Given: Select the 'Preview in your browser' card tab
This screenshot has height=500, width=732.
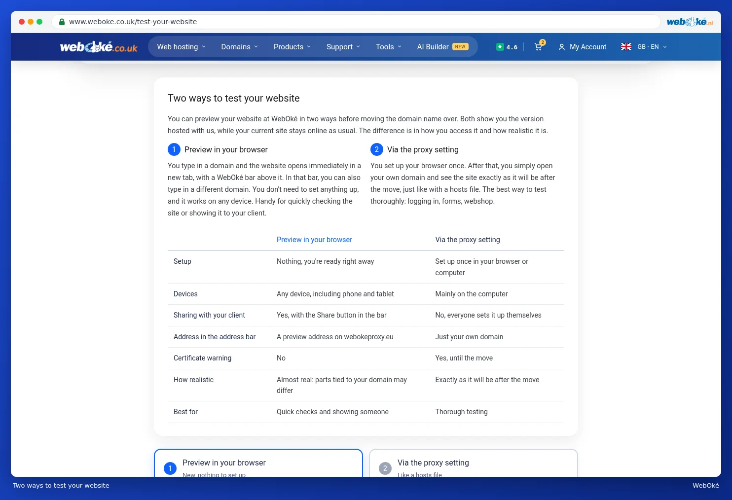Looking at the screenshot, I should coord(258,464).
